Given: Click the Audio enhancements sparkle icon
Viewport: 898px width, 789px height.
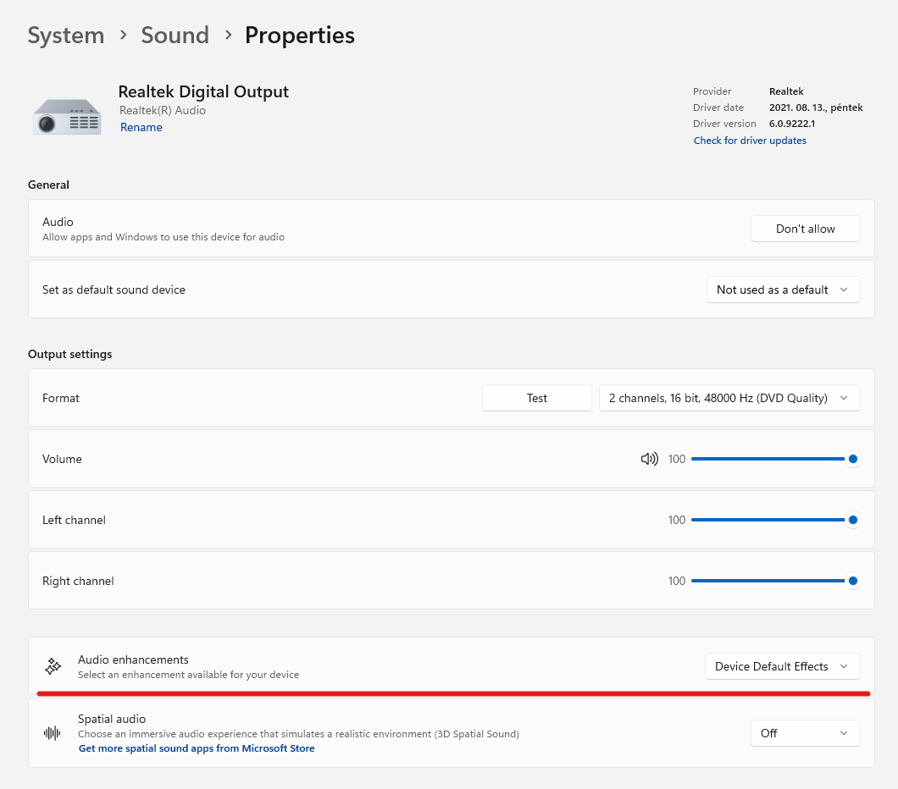Looking at the screenshot, I should (x=53, y=666).
